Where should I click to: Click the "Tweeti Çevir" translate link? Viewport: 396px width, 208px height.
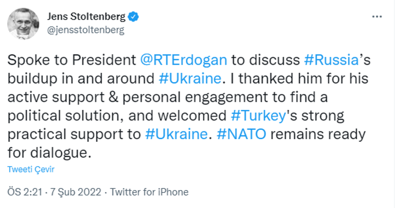pyautogui.click(x=31, y=169)
